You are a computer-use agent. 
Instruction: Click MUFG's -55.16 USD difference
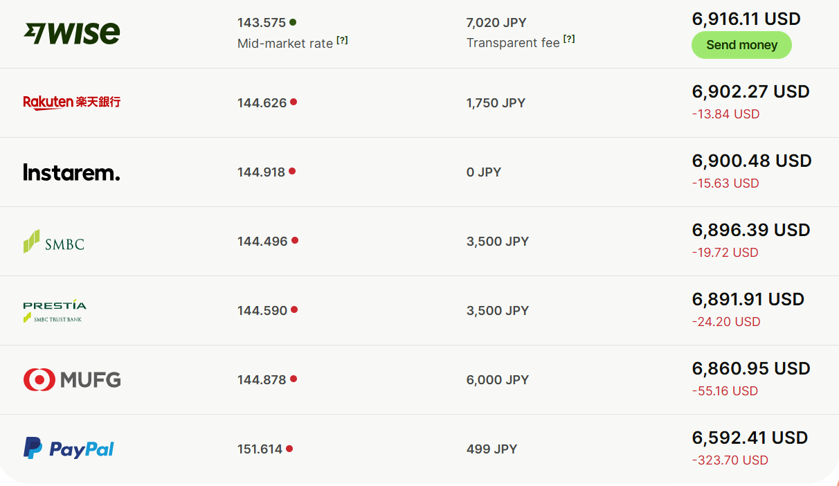point(725,391)
